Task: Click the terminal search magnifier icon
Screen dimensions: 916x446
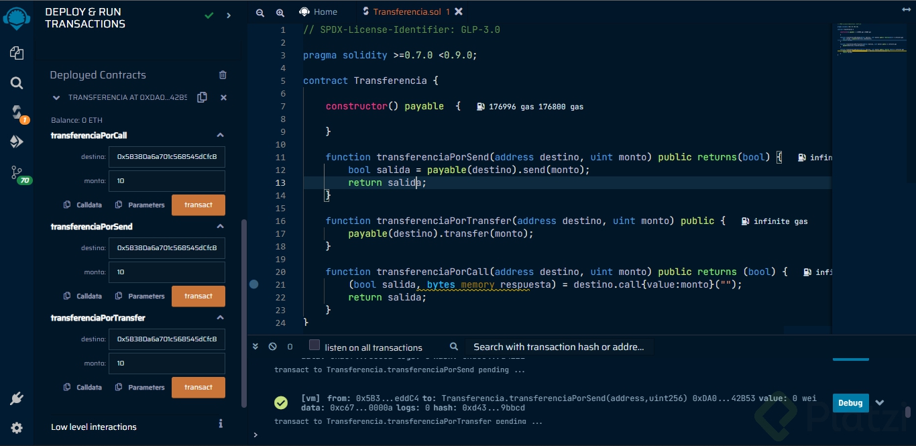Action: tap(454, 347)
